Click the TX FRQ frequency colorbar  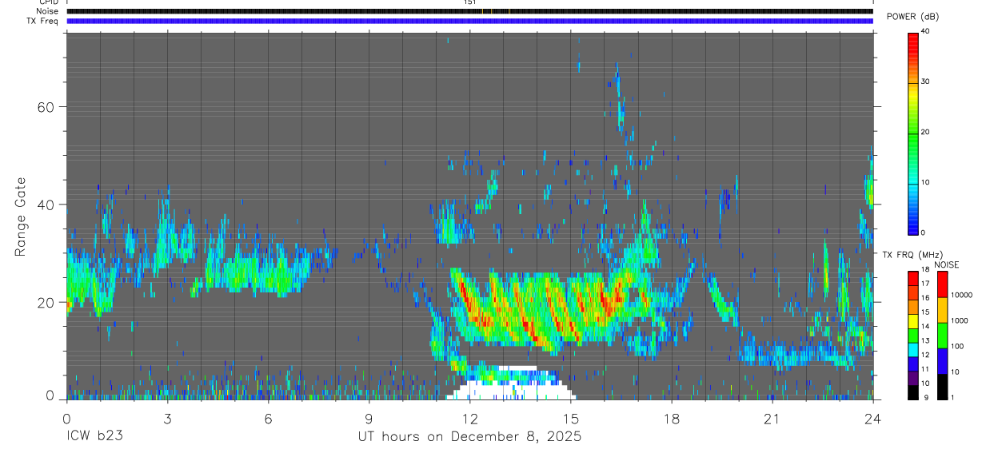(913, 334)
